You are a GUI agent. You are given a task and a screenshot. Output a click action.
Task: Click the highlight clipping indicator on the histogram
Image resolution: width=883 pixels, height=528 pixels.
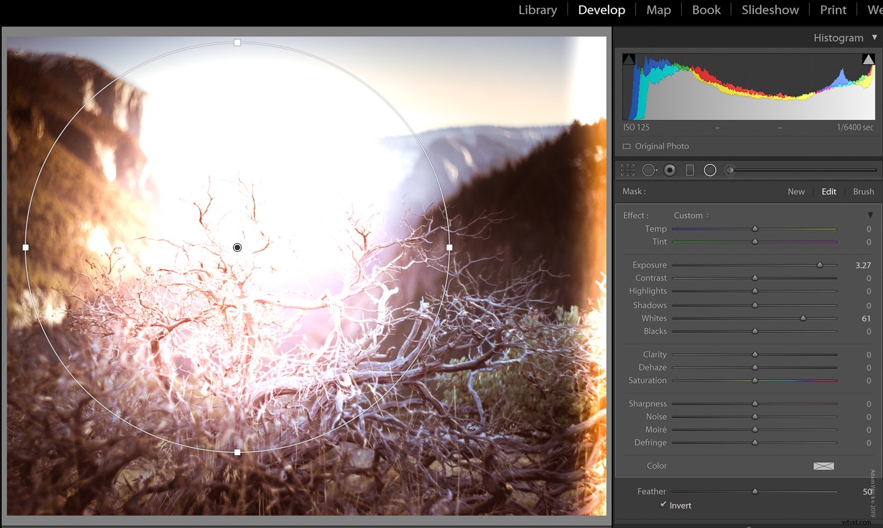point(869,59)
